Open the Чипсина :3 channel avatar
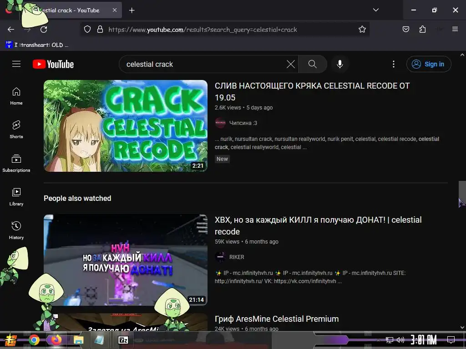The width and height of the screenshot is (466, 349). [x=220, y=123]
